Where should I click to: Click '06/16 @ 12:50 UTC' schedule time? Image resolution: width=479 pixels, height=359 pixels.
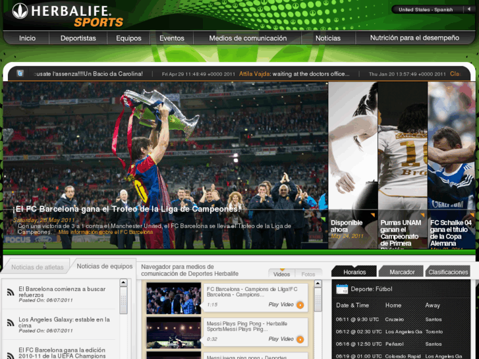[x=358, y=344]
